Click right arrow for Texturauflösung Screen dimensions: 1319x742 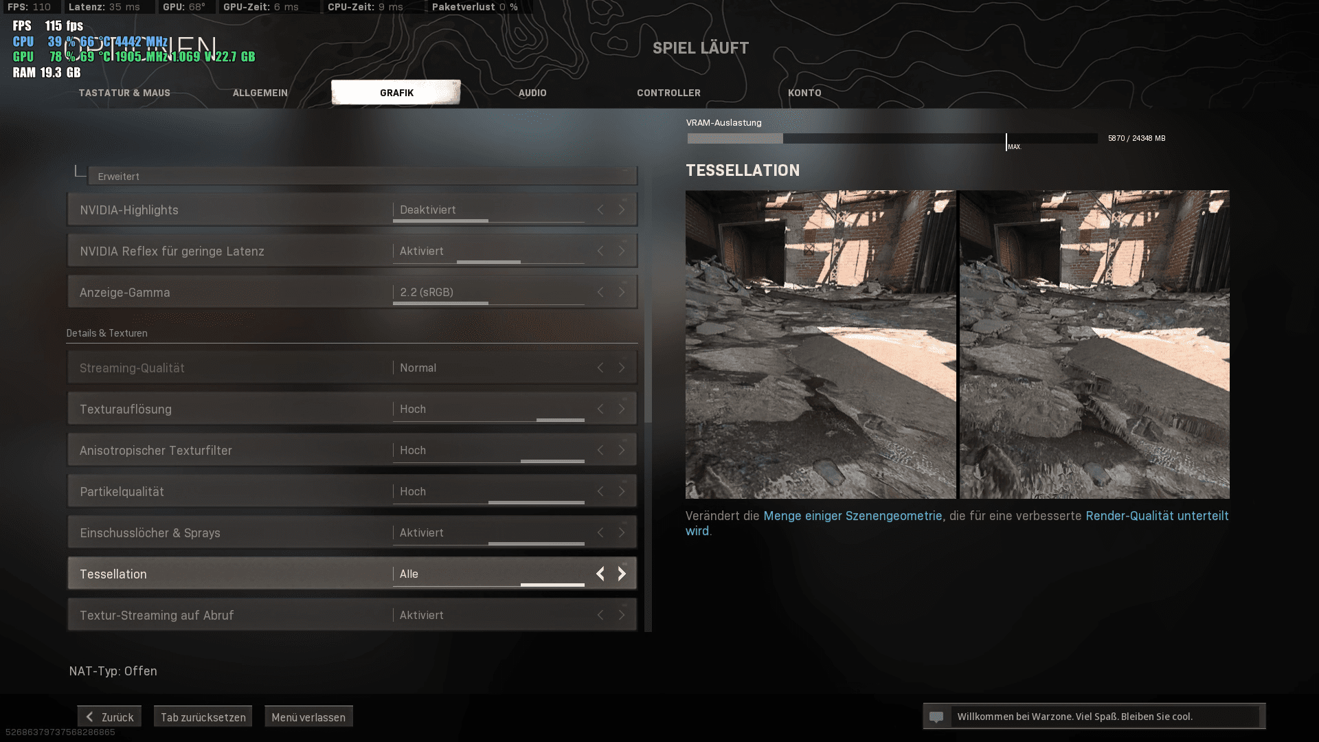[622, 409]
